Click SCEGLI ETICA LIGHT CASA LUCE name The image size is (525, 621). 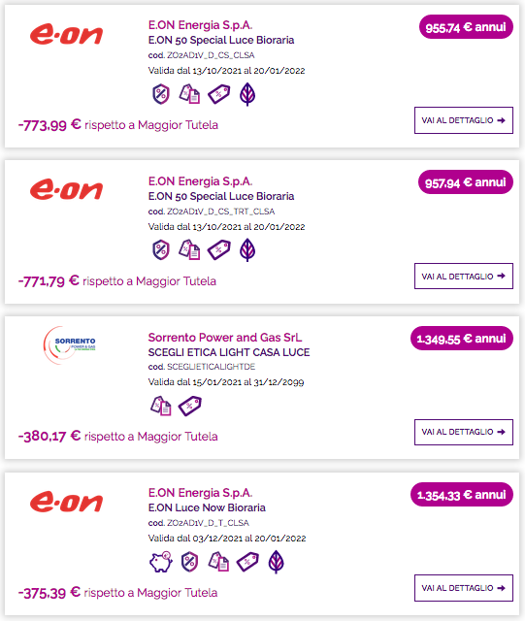pyautogui.click(x=229, y=352)
